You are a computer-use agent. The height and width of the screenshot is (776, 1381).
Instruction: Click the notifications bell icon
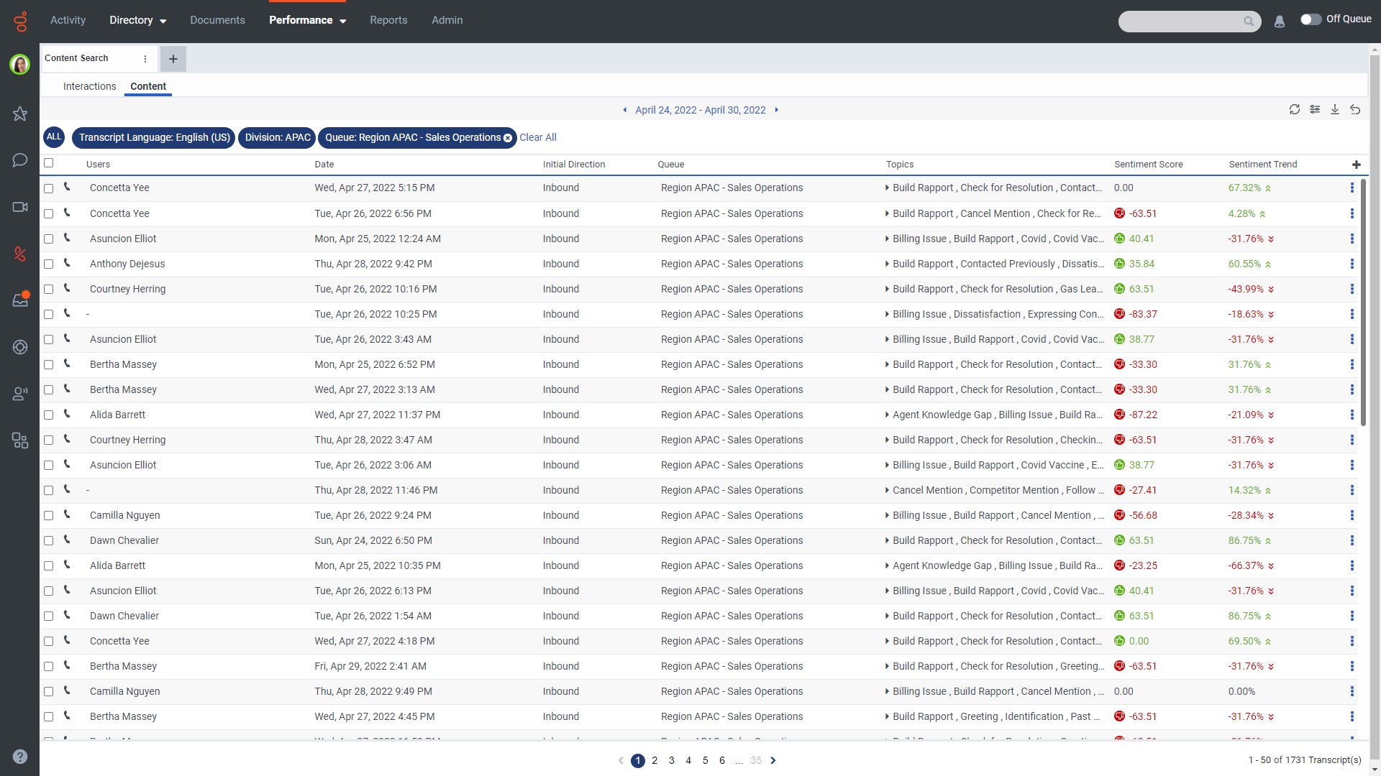point(1279,22)
